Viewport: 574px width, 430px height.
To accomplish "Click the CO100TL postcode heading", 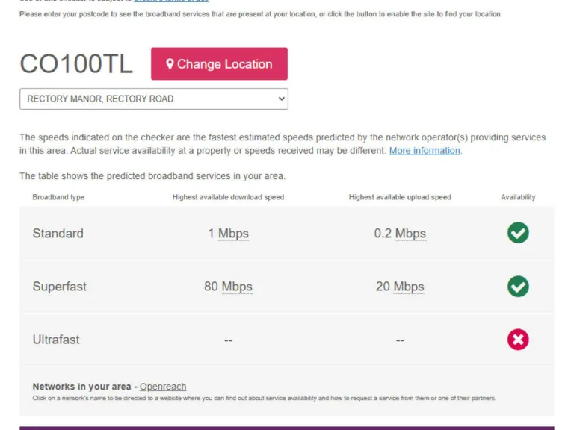I will [76, 64].
